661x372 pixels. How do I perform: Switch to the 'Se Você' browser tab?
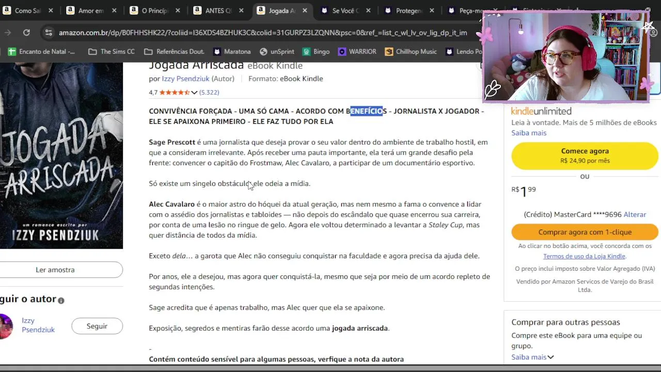(x=345, y=10)
